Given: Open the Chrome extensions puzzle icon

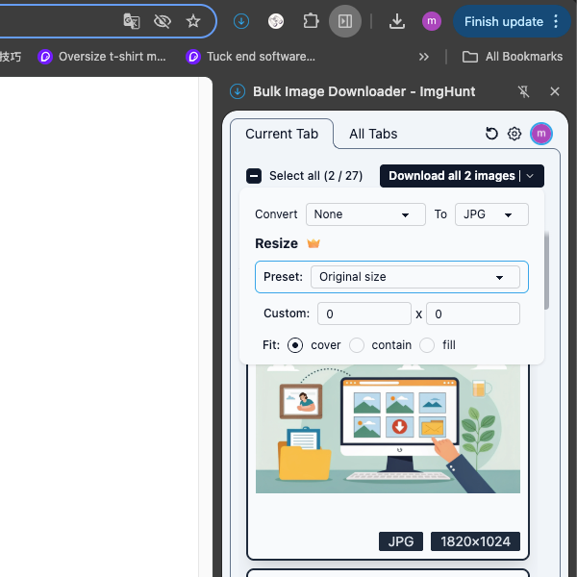Looking at the screenshot, I should pyautogui.click(x=311, y=21).
